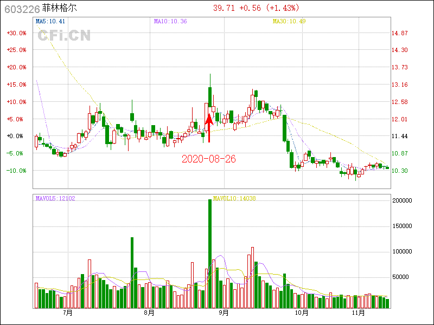
Task: Click the tallest green volume bar
Action: coord(210,253)
